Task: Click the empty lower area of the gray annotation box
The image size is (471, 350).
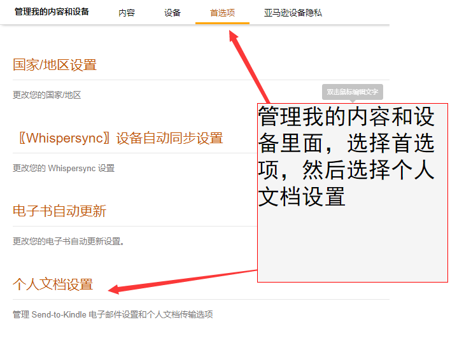Action: click(x=352, y=248)
